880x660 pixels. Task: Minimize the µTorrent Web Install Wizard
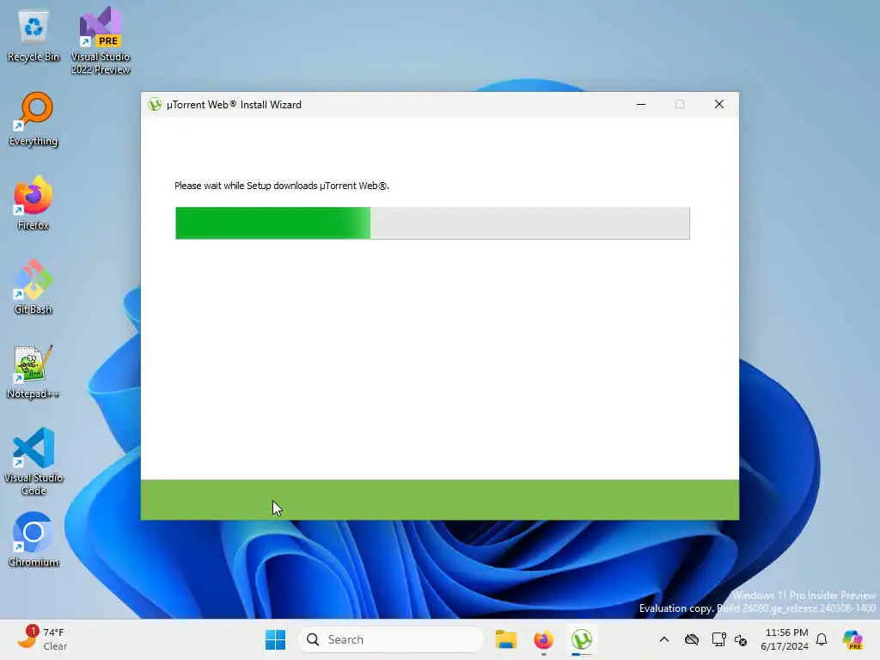641,104
